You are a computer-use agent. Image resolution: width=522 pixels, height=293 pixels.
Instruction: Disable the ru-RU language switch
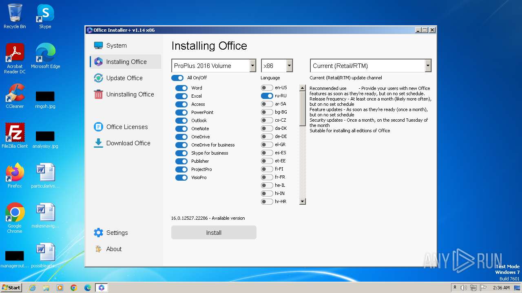tap(267, 96)
